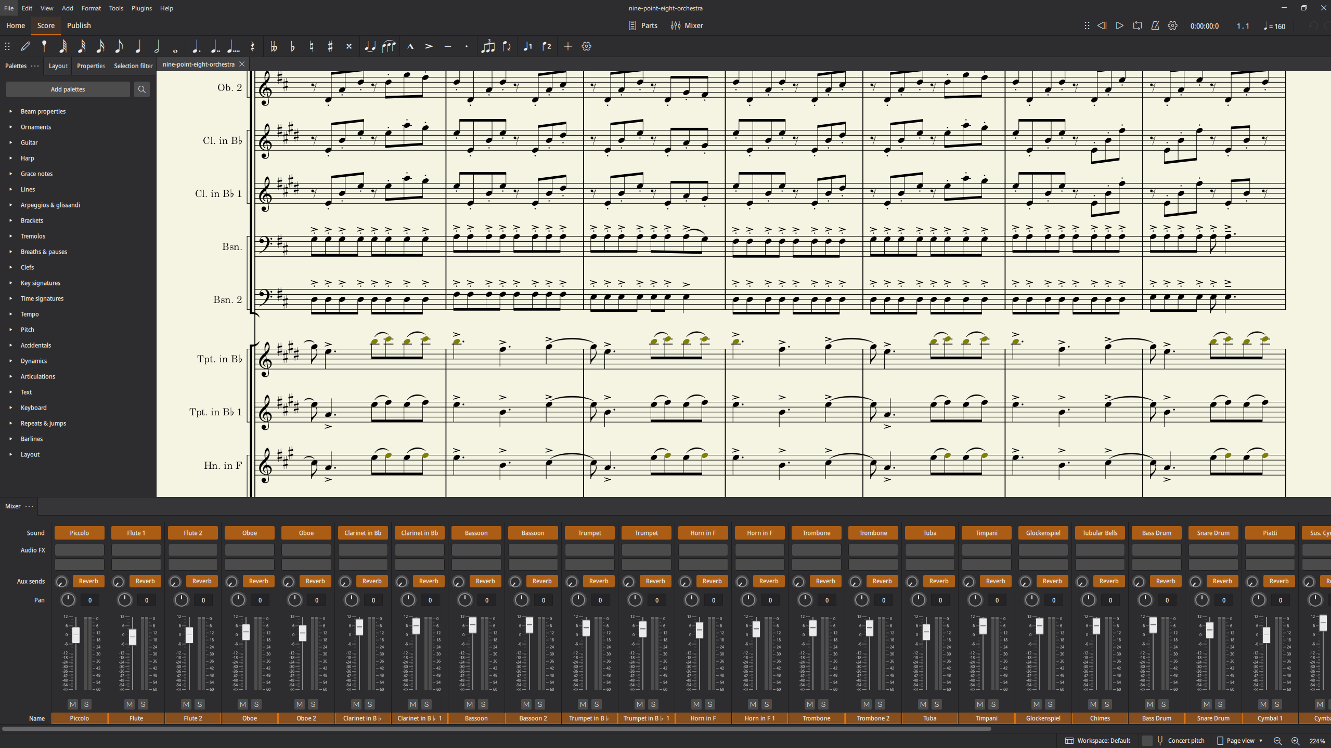Mute the Piccolo mixer channel
Image resolution: width=1331 pixels, height=748 pixels.
(x=73, y=704)
